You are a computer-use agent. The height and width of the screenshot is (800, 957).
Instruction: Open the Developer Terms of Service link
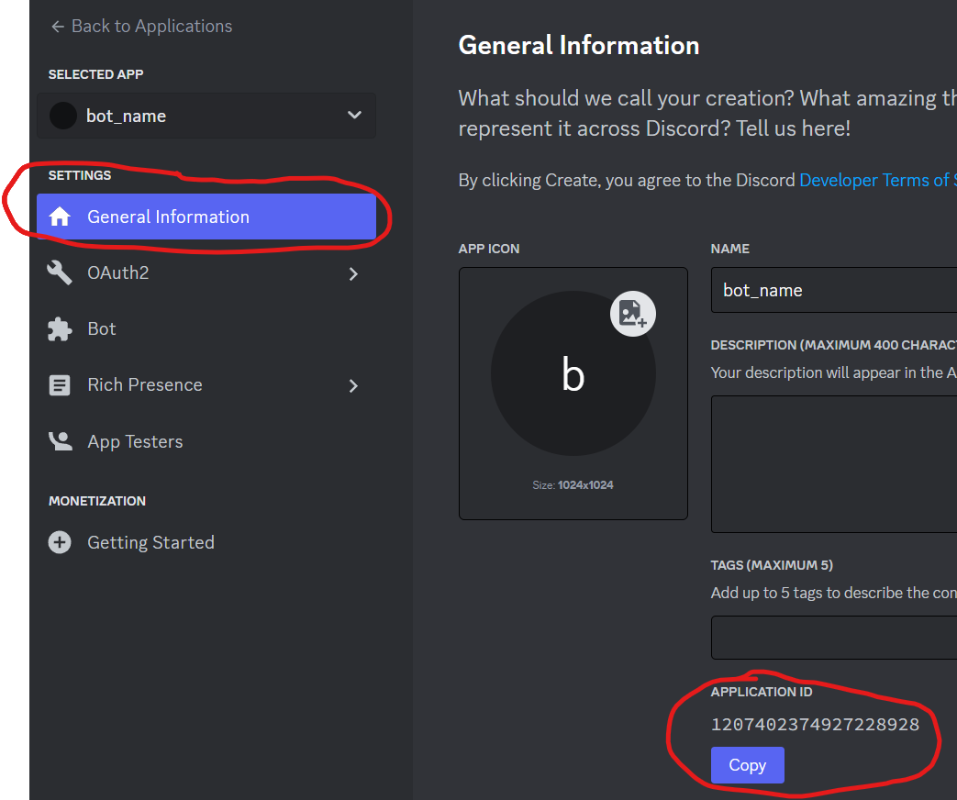(x=878, y=180)
